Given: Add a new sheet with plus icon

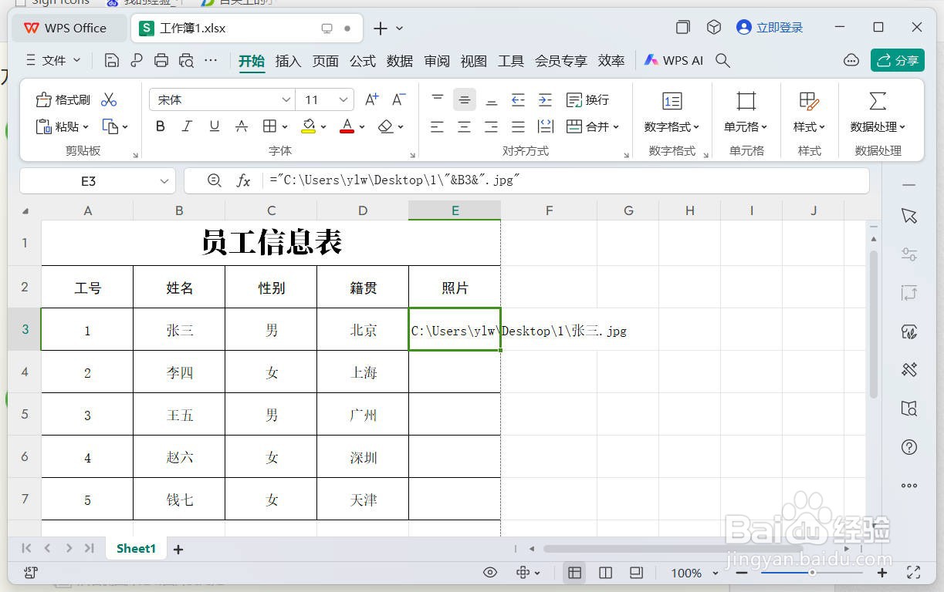Looking at the screenshot, I should pyautogui.click(x=178, y=550).
